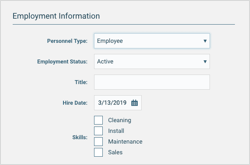
Task: Click the Employment Status dropdown arrow
Action: point(205,61)
